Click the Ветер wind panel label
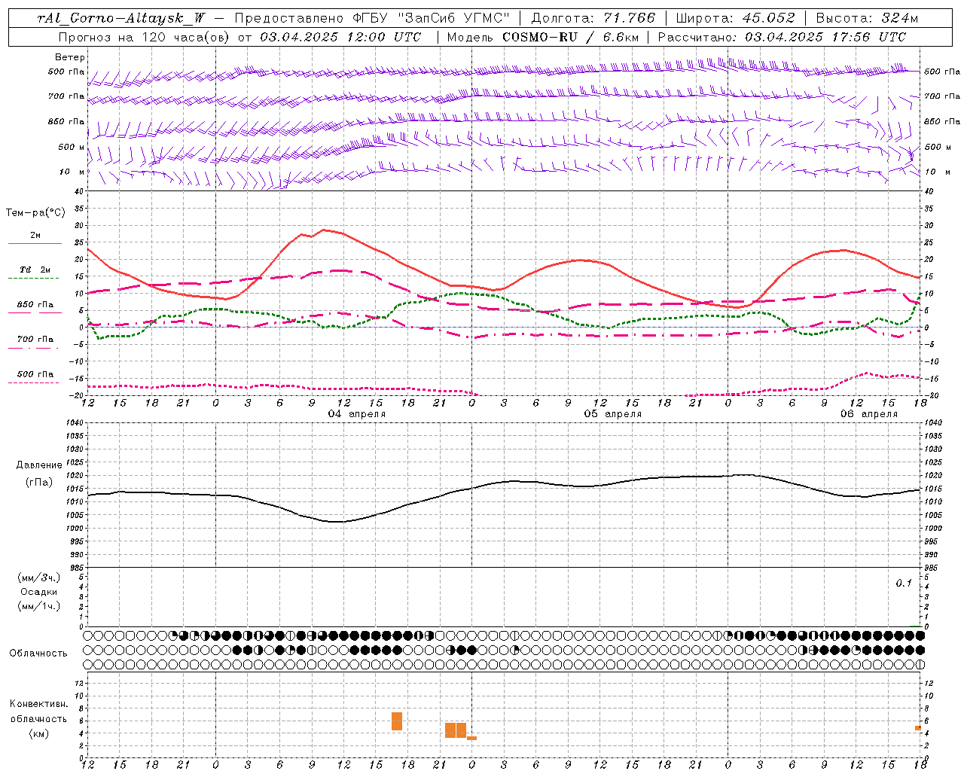Screen dimensions: 964x771 pyautogui.click(x=70, y=57)
